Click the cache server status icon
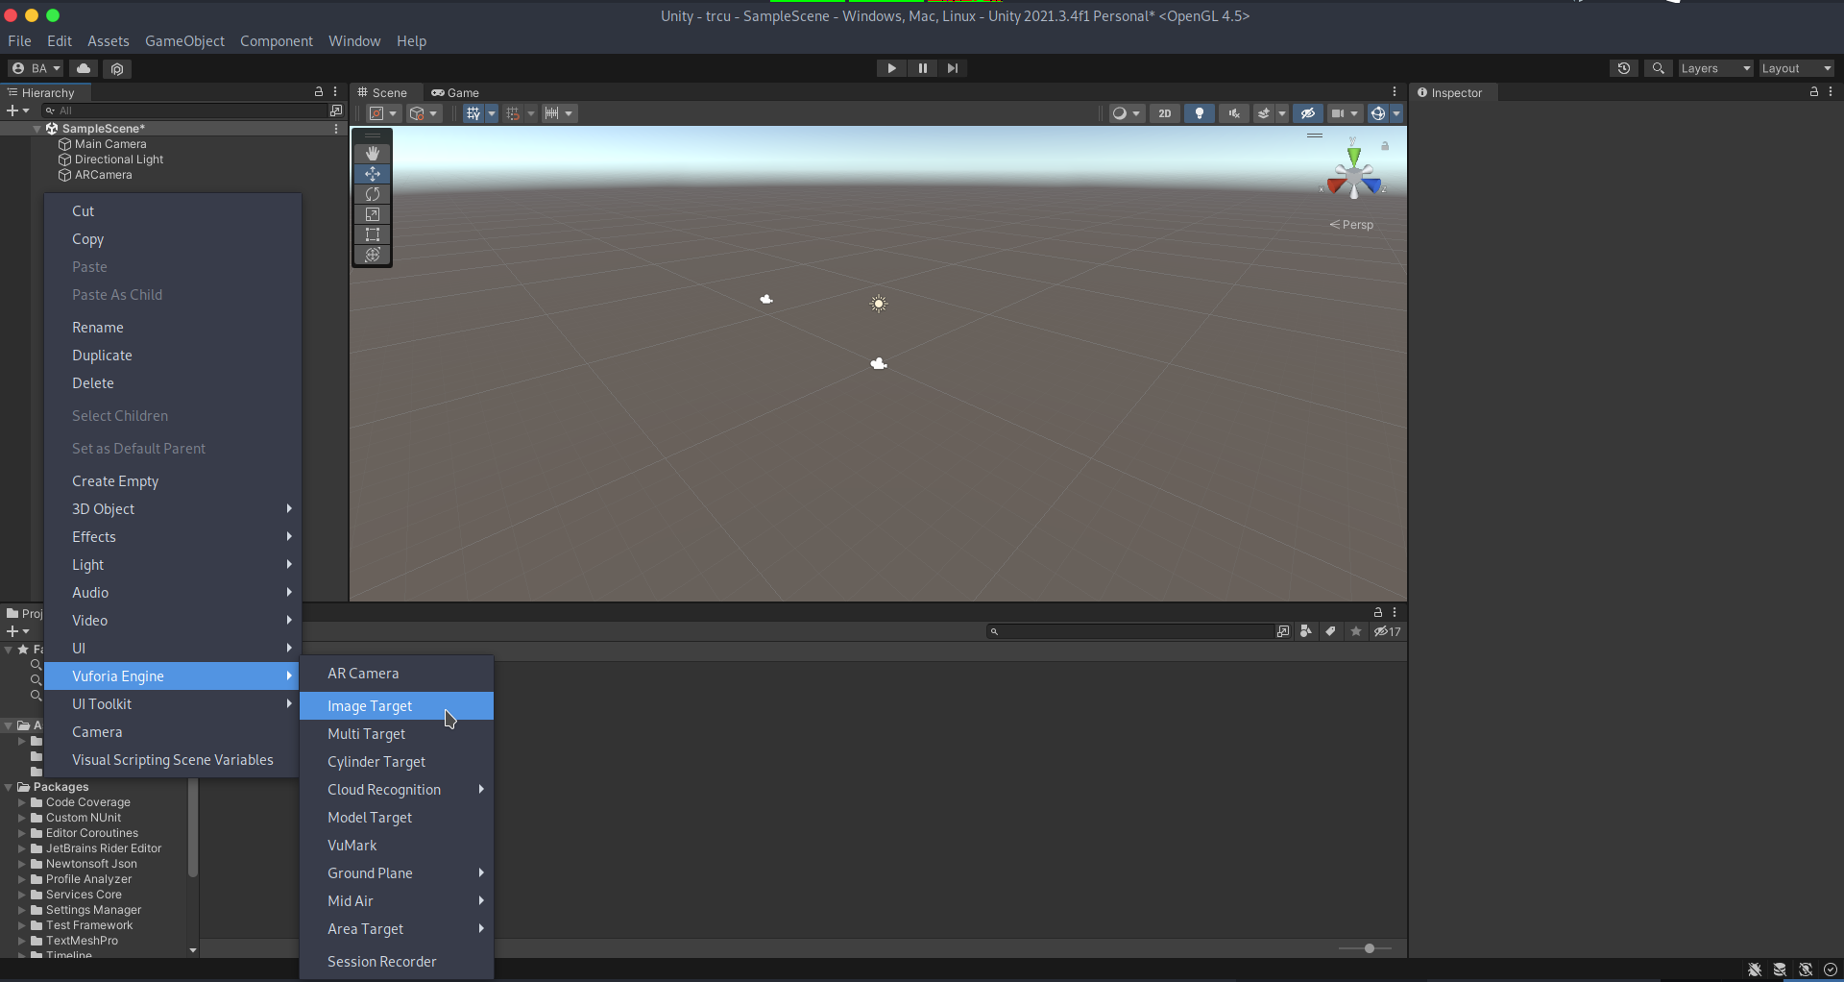 1780,970
